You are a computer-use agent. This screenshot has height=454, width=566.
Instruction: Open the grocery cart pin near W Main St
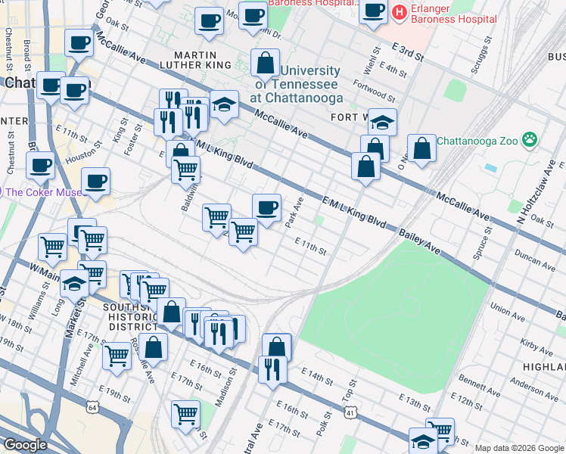coord(52,250)
